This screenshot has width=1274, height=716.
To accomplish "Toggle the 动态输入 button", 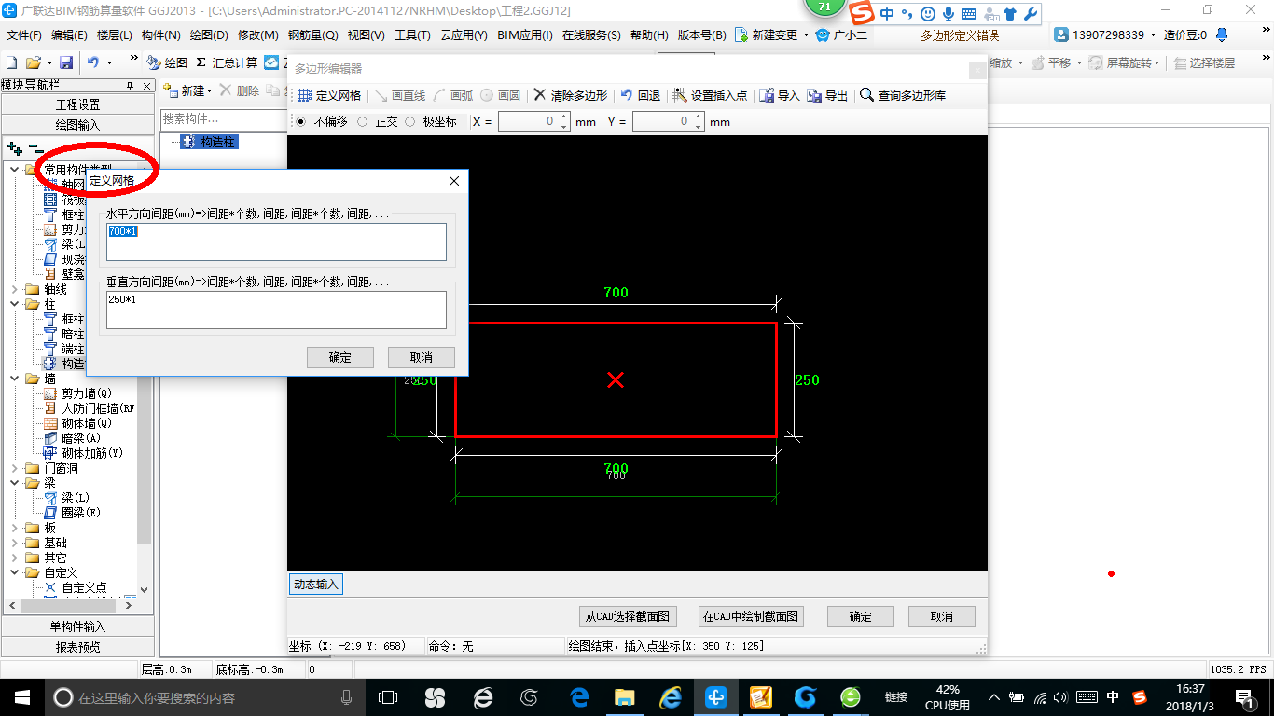I will [316, 585].
